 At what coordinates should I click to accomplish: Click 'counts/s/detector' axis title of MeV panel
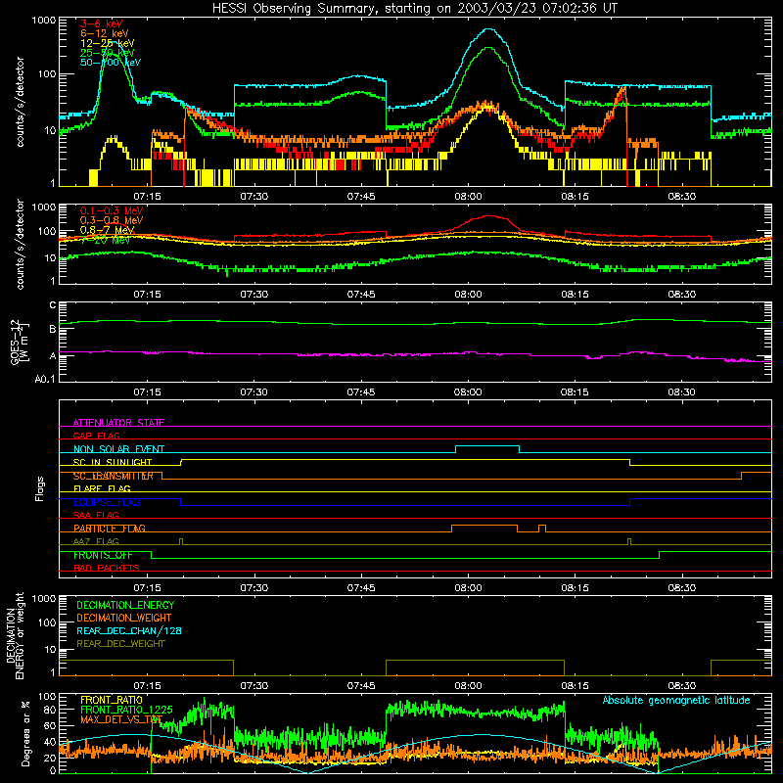tap(20, 245)
